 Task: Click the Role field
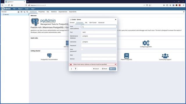99,55
